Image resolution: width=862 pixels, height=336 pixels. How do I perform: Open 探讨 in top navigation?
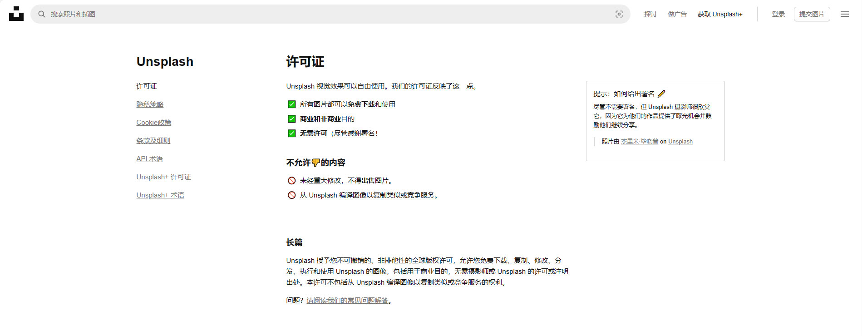coord(650,14)
